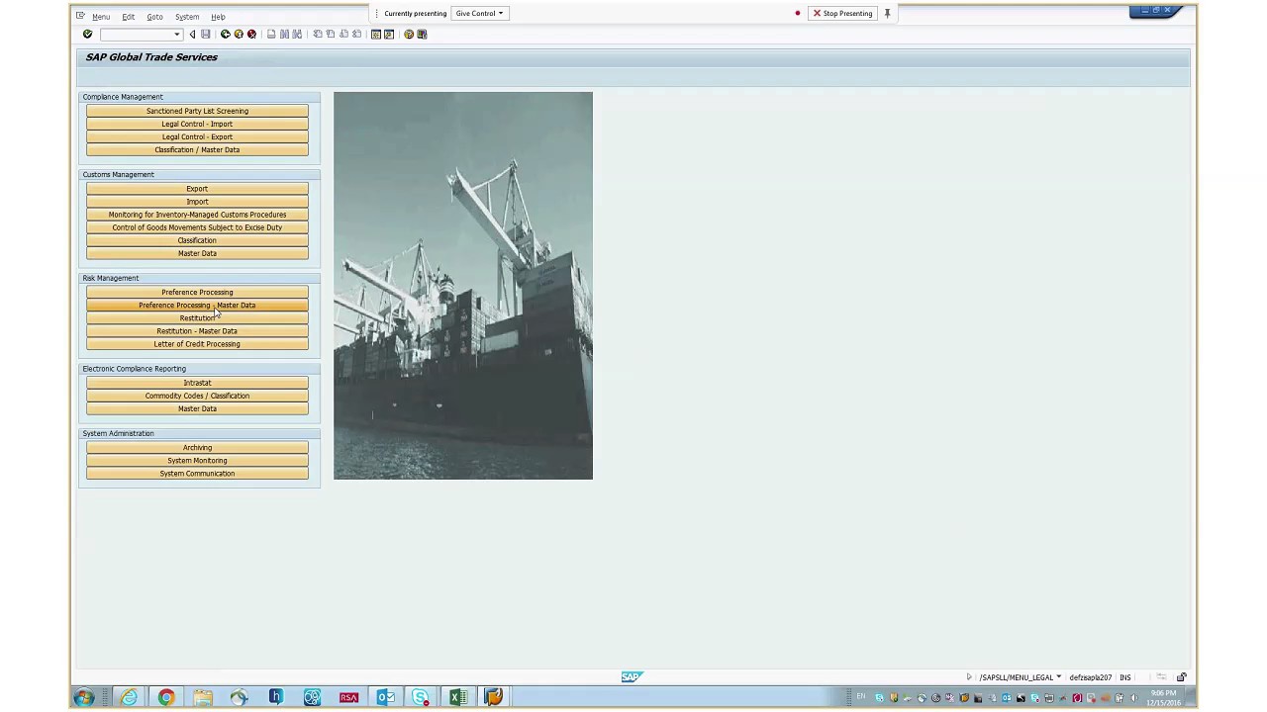This screenshot has width=1267, height=712.
Task: Click the Save disk icon in toolbar
Action: pos(206,35)
